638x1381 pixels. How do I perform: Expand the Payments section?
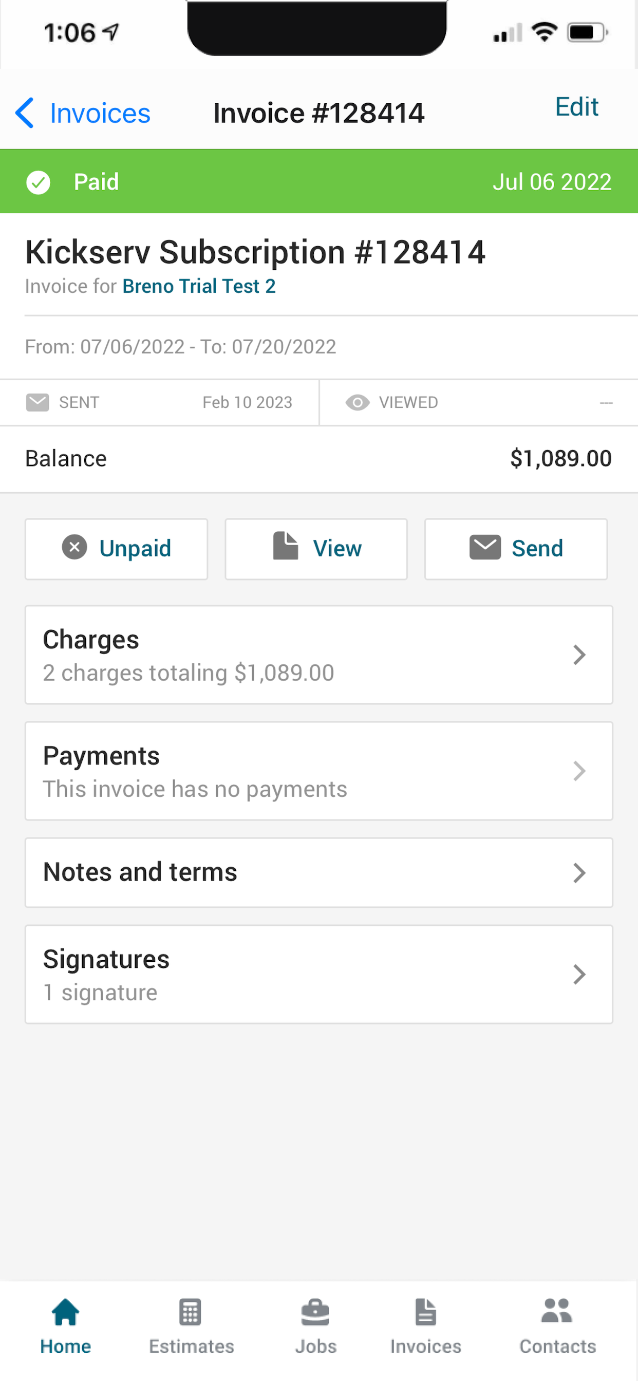(319, 771)
